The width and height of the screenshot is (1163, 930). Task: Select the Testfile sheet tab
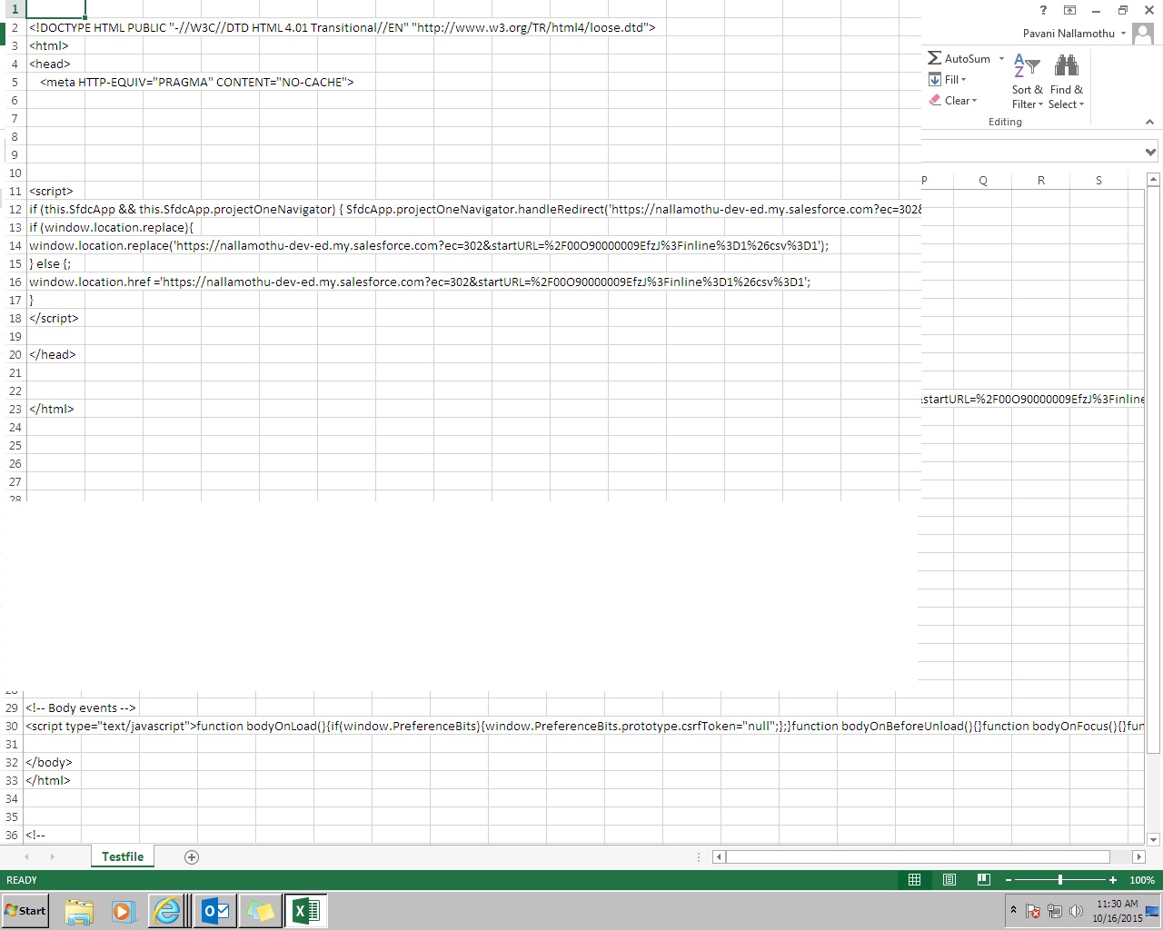point(123,856)
